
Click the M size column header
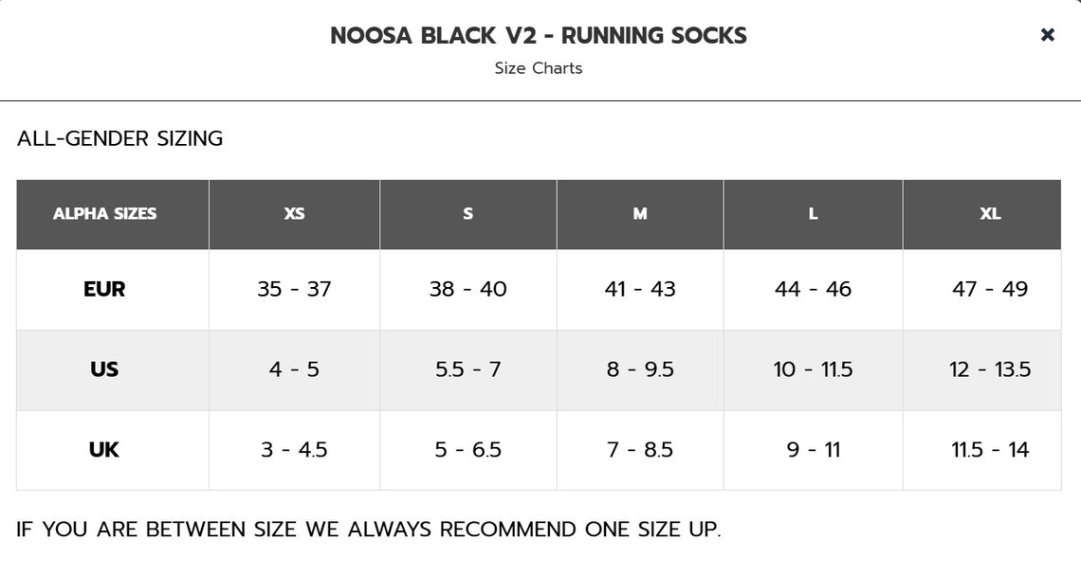coord(640,214)
